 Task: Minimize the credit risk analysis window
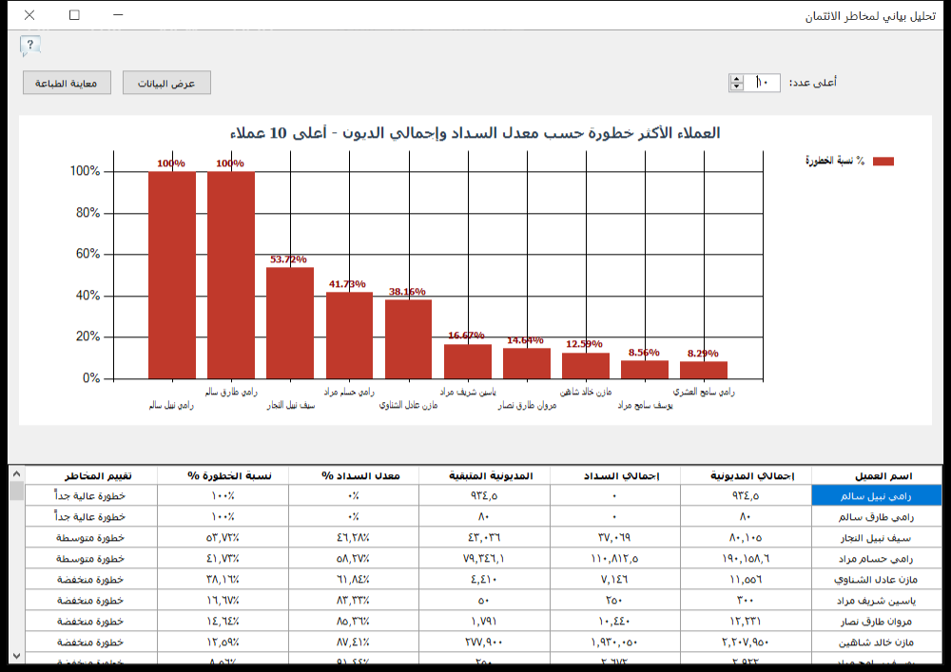(x=118, y=14)
